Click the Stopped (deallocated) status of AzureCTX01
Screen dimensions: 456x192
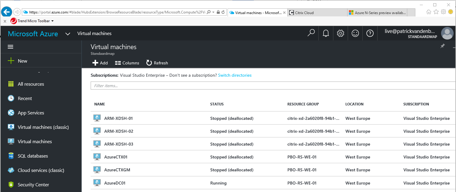tap(232, 157)
